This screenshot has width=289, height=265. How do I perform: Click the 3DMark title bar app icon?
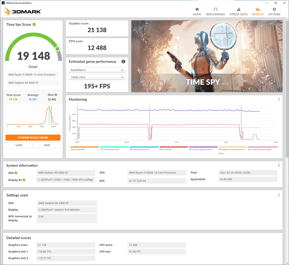coord(3,3)
